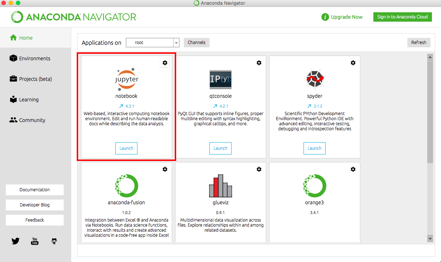Open the Twitter icon link
The width and height of the screenshot is (441, 262).
(x=16, y=241)
